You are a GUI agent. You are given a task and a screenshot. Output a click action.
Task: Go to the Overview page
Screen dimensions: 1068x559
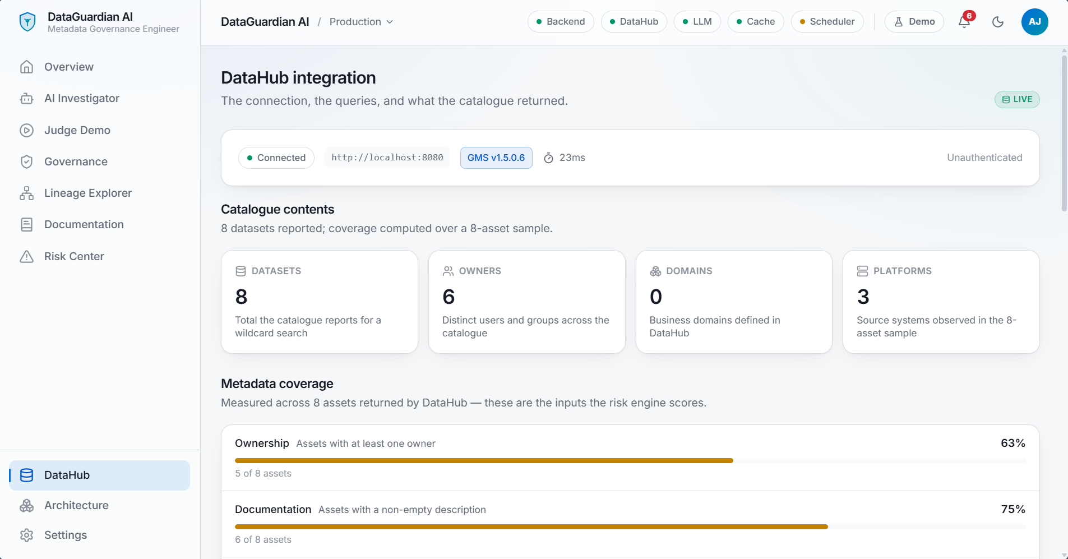(x=99, y=67)
